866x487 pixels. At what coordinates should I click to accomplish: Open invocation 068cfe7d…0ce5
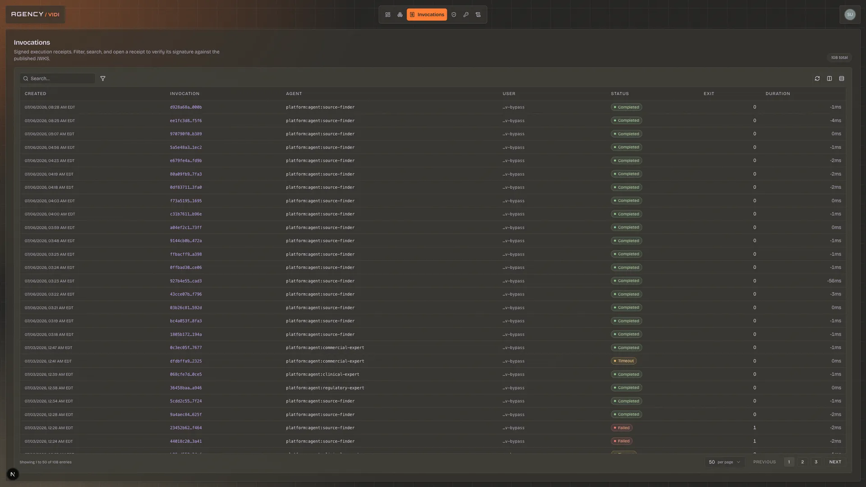[186, 375]
